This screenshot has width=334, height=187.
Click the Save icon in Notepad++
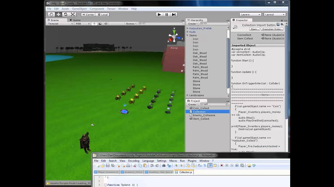point(108,166)
